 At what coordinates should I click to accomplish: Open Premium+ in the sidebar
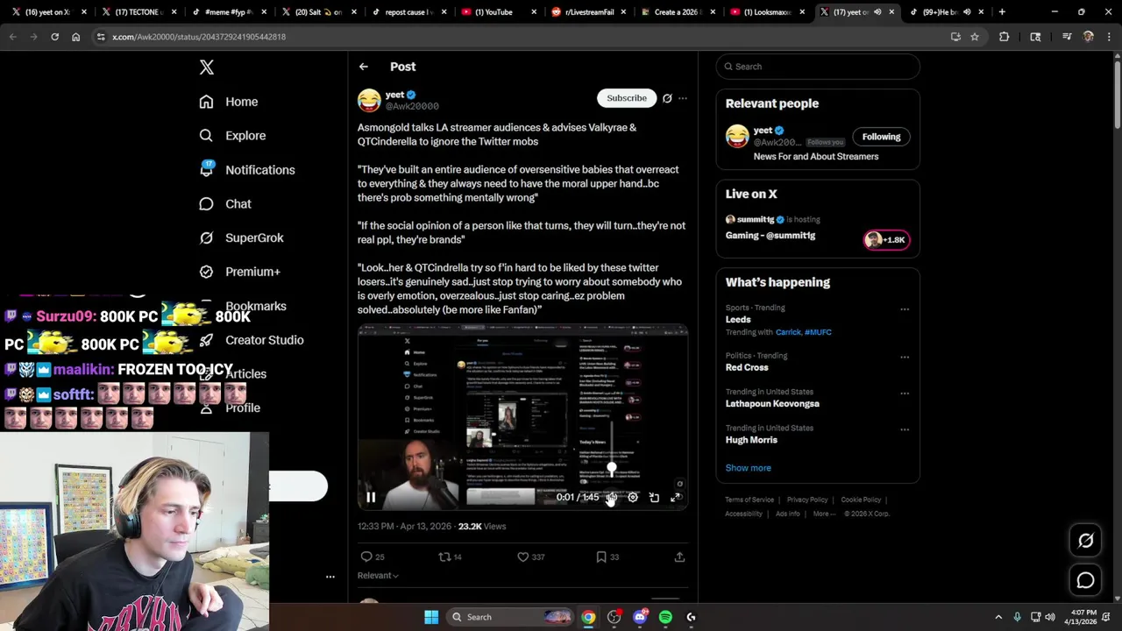click(239, 272)
